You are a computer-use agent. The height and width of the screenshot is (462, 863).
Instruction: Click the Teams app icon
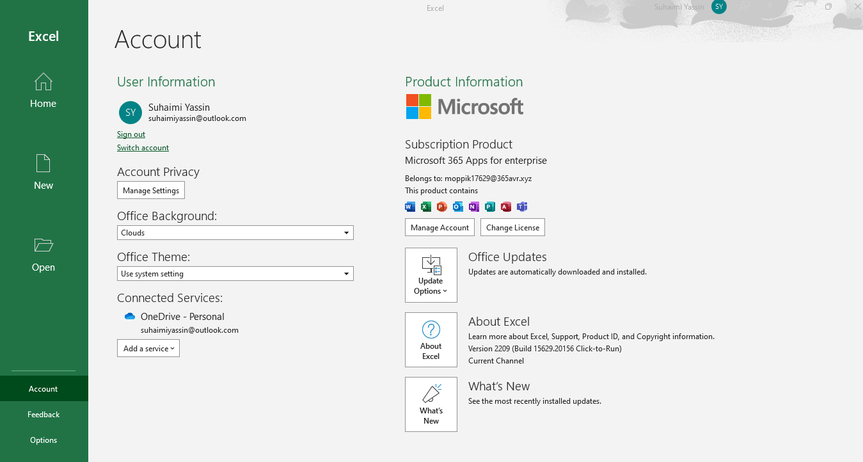pyautogui.click(x=522, y=206)
